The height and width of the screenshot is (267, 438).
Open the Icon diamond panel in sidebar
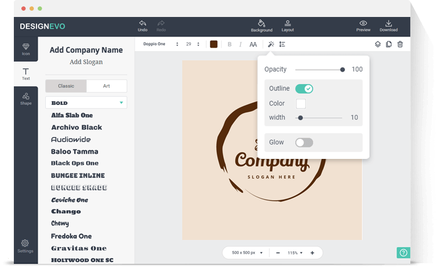[26, 49]
